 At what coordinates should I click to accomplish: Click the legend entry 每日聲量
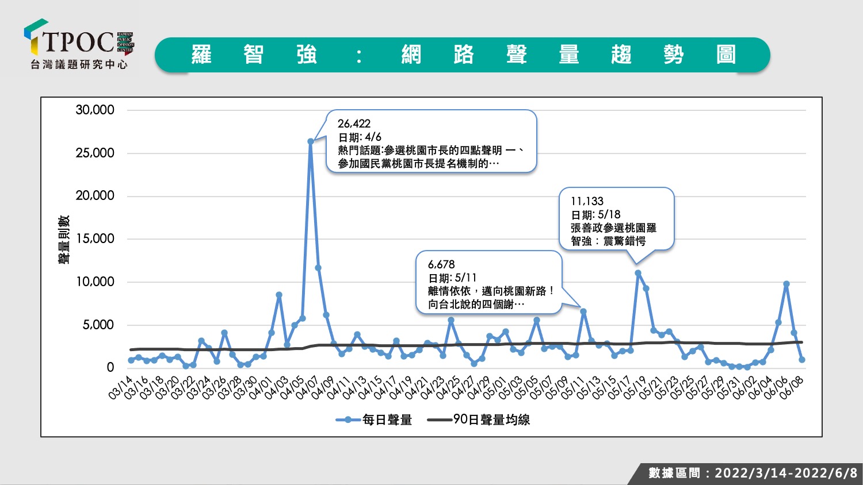point(375,420)
